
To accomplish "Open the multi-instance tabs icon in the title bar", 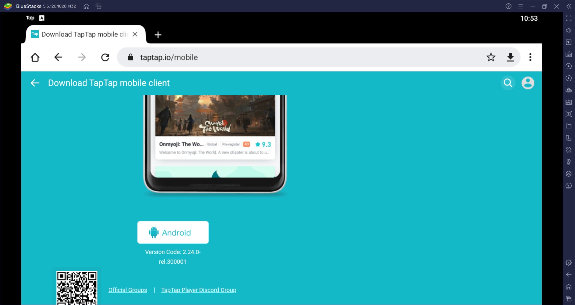I will coord(99,6).
